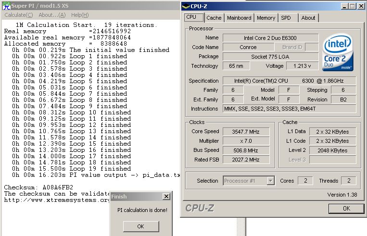Screen dimensions: 367x236
Task: Click the Bus Speed value 506.8 MHz
Action: (x=246, y=150)
